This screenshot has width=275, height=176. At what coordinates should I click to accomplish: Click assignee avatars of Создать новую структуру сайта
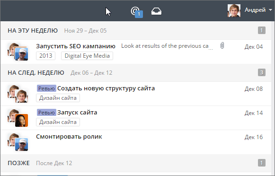18,94
